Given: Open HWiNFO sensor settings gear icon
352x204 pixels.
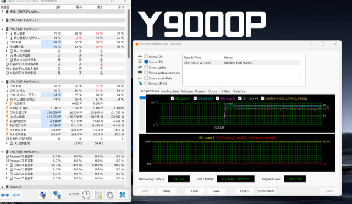Looking at the screenshot, I should [110, 195].
